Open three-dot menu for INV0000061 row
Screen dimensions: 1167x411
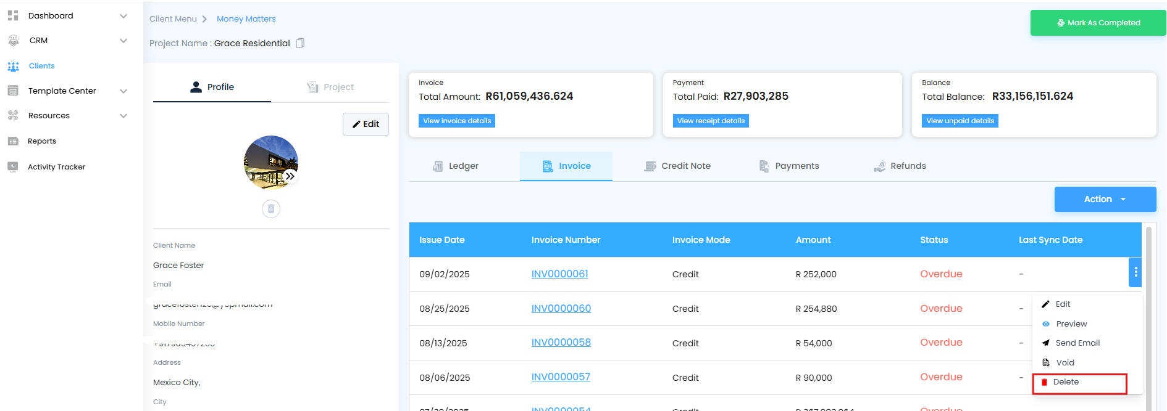click(1135, 272)
